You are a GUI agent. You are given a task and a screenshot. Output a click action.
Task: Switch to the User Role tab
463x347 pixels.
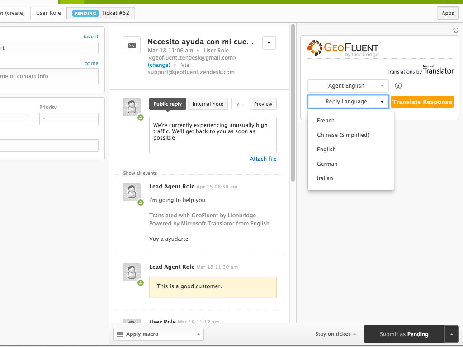click(48, 13)
